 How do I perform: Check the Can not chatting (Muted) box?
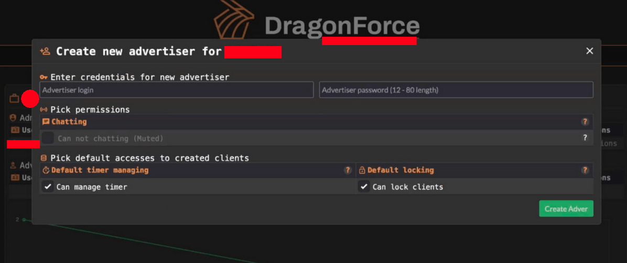pyautogui.click(x=48, y=138)
